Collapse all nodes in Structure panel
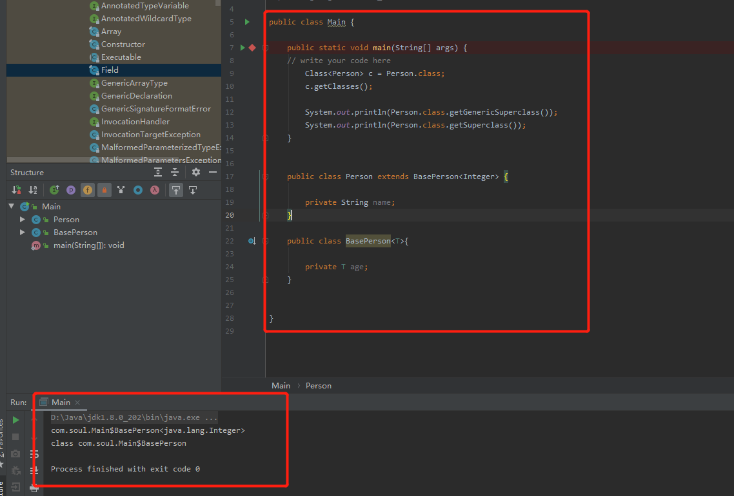Viewport: 734px width, 496px height. pyautogui.click(x=175, y=173)
